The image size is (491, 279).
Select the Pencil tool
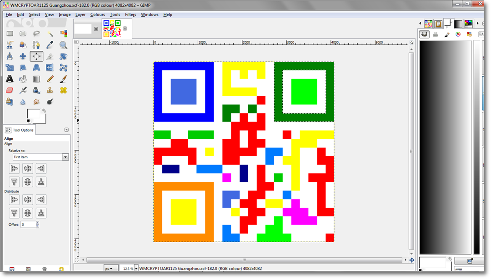pos(50,79)
